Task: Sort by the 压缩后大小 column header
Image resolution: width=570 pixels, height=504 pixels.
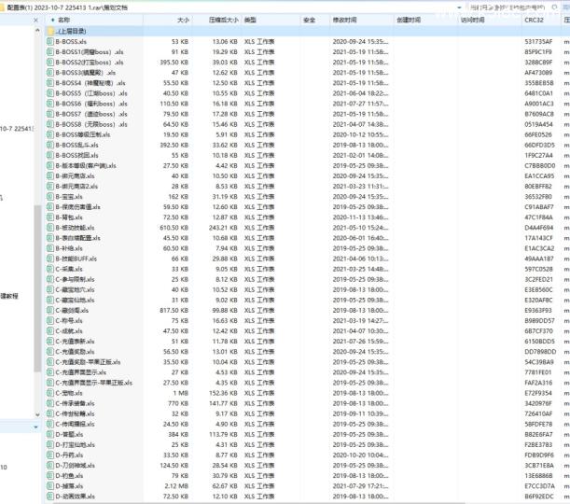Action: tap(224, 20)
